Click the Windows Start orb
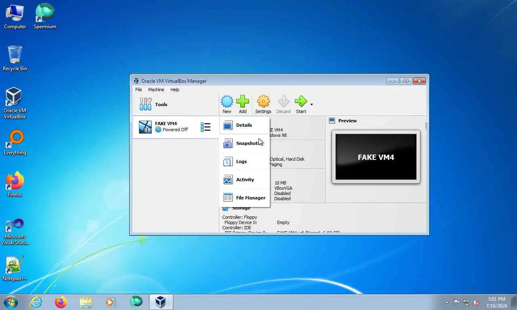This screenshot has width=517, height=310. (x=11, y=302)
